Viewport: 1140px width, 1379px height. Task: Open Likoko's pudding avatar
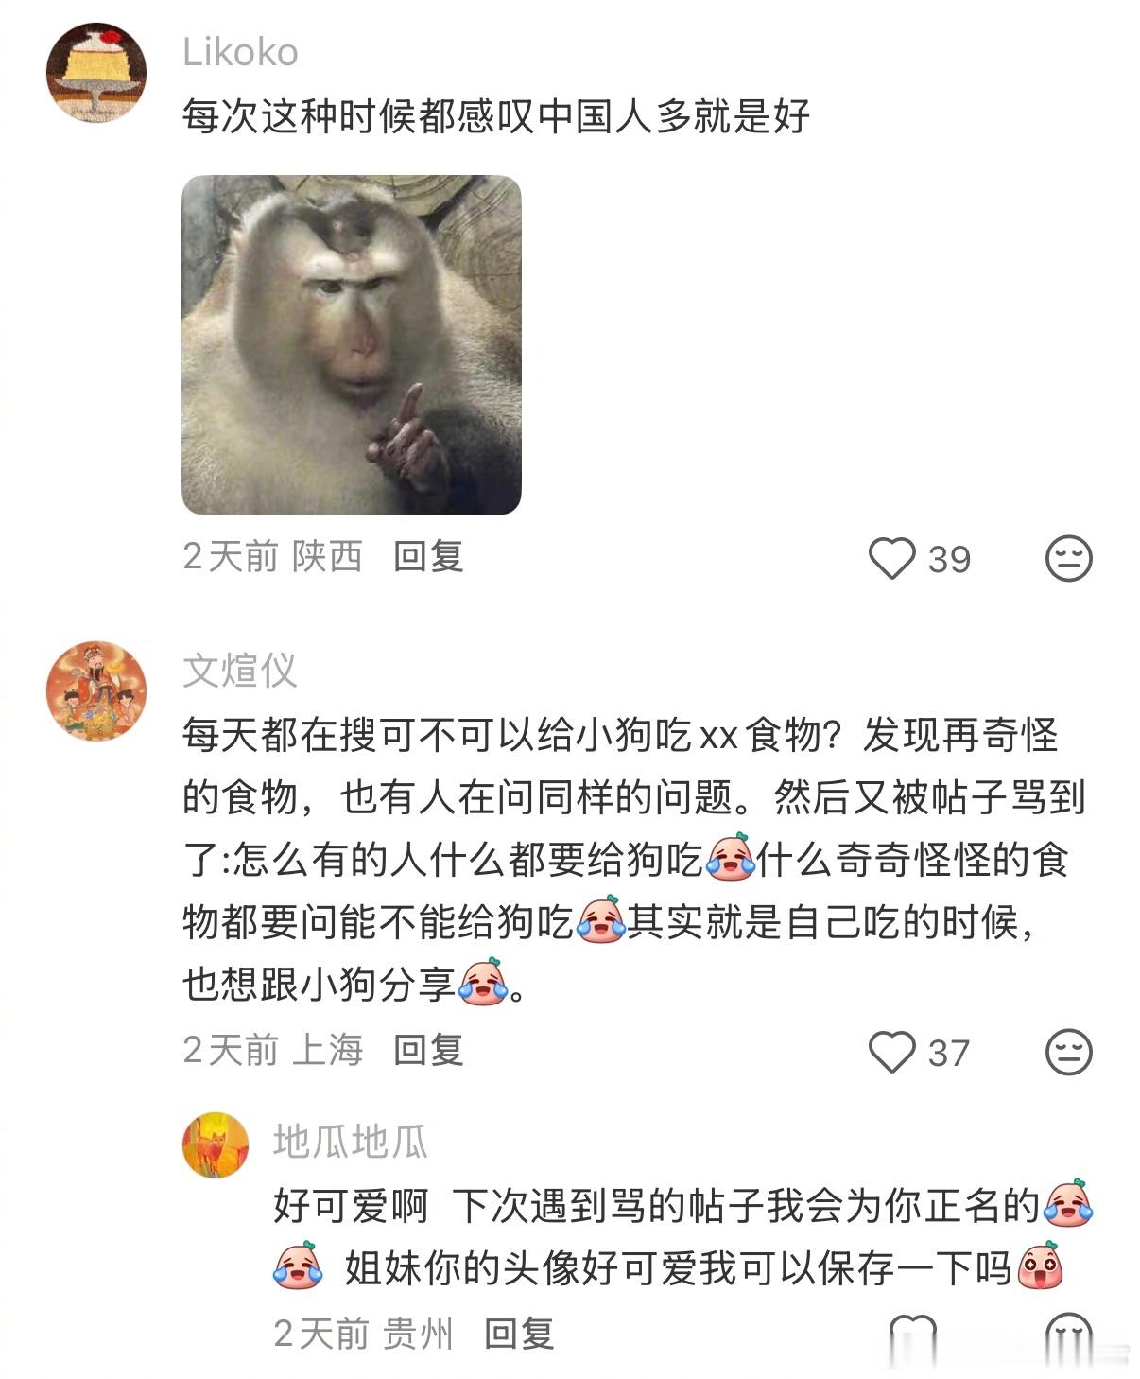click(x=96, y=73)
